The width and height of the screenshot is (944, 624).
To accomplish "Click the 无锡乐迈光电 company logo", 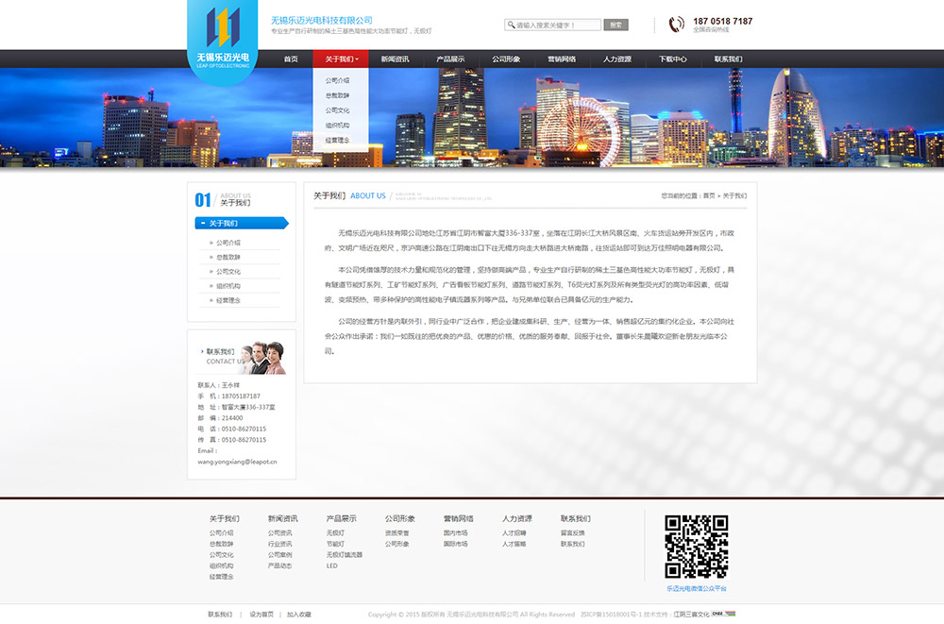I will (x=223, y=40).
